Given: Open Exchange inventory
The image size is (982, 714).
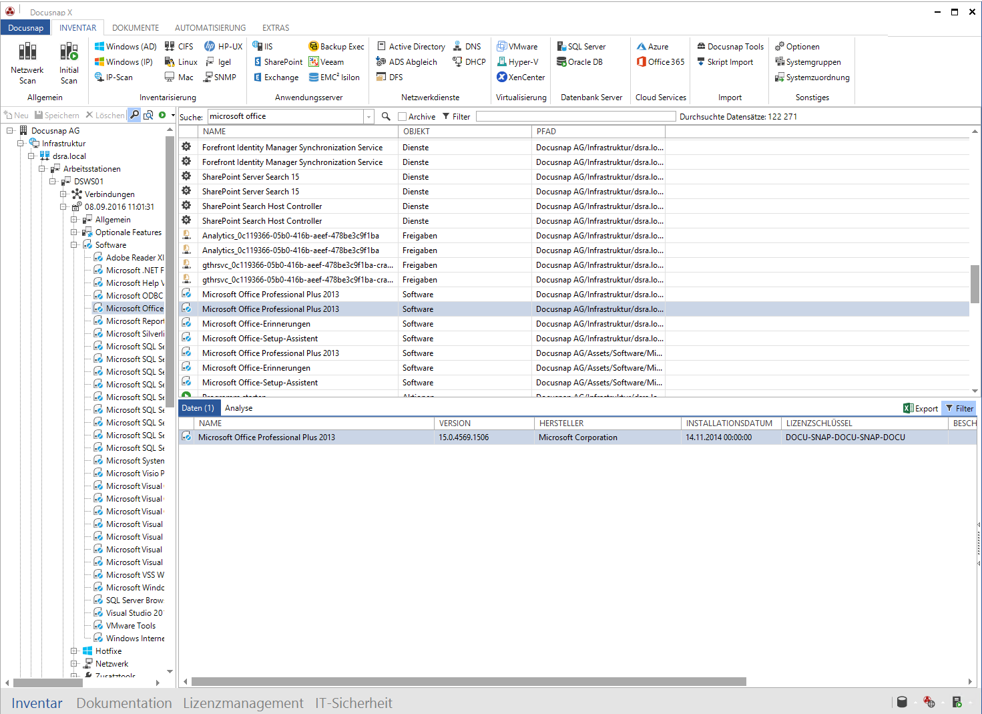Looking at the screenshot, I should coord(276,77).
